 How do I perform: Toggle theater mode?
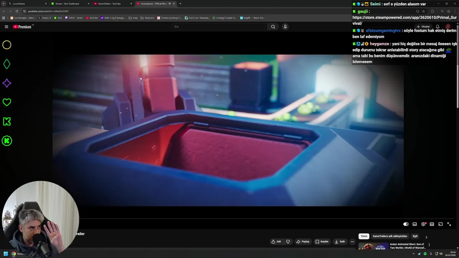(x=432, y=224)
